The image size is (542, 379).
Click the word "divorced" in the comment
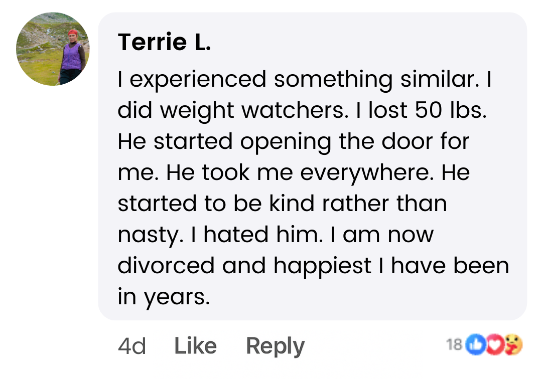166,265
